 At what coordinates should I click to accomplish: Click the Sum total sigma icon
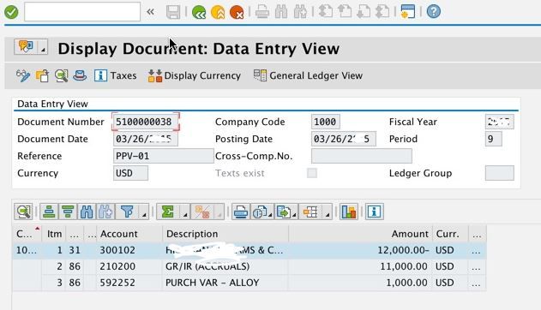pos(168,212)
